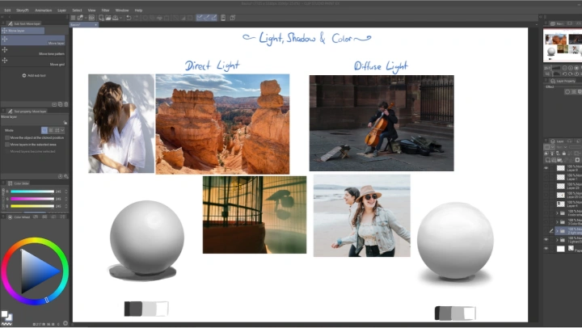Click the command bar hamburger menu icon
582x328 pixels.
(73, 18)
